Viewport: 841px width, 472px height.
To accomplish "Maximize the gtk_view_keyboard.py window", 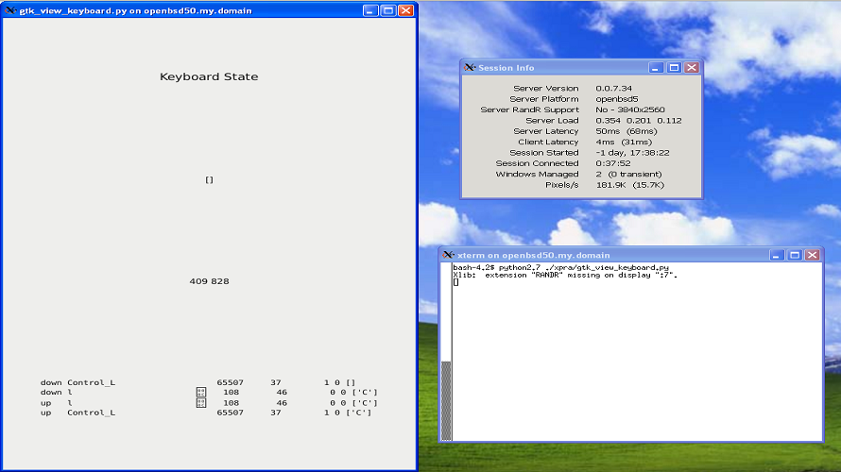I will 387,10.
